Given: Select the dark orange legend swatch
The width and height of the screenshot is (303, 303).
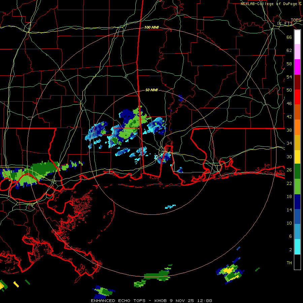Looking at the screenshot, I should (297, 112).
